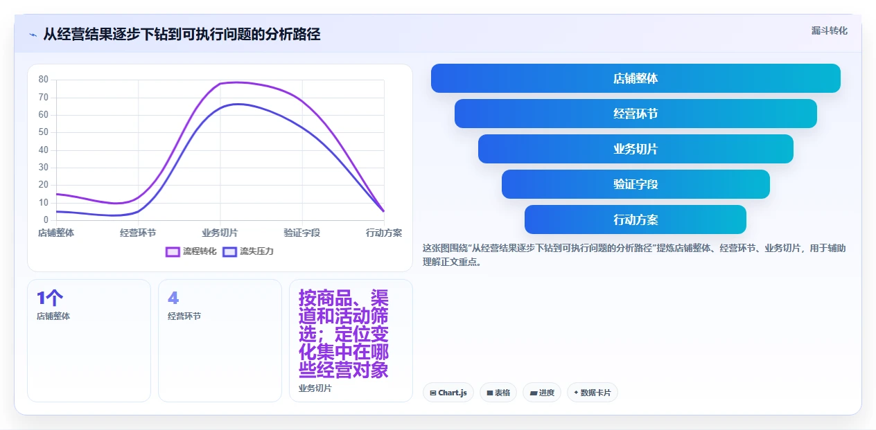Click the lightning icon beside the title
The image size is (876, 430).
coord(33,35)
